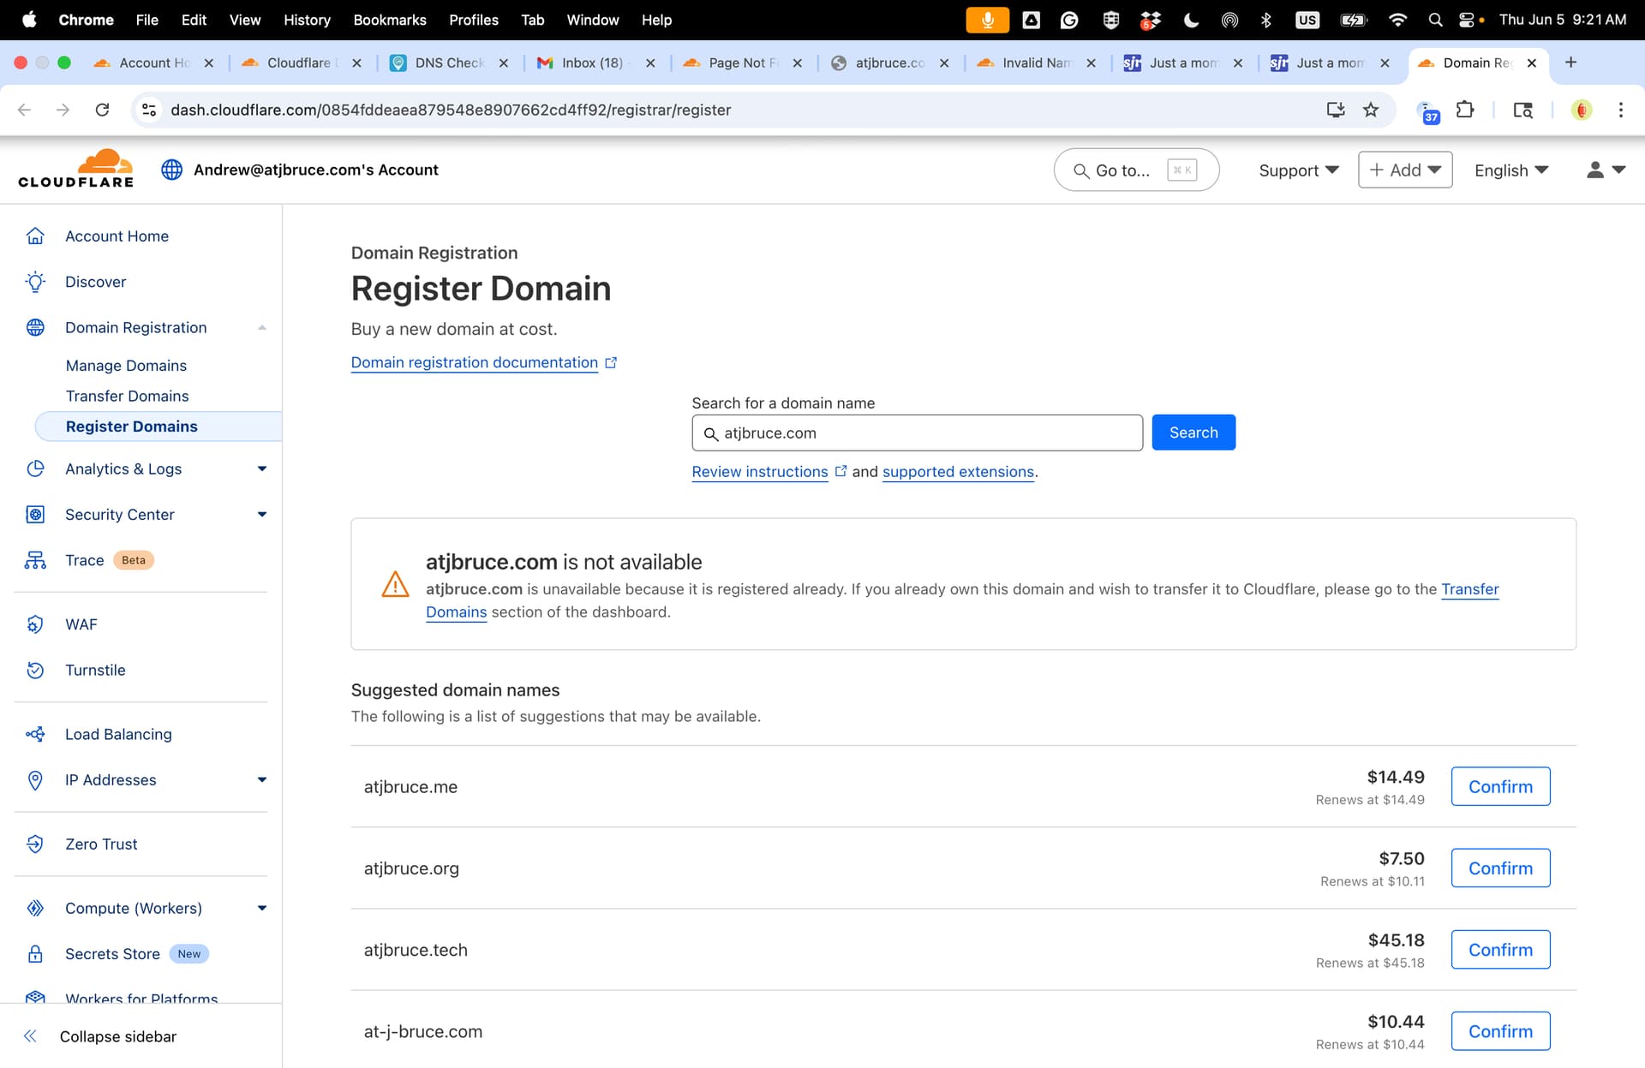Switch to the DNS Check browser tab
Image resolution: width=1645 pixels, height=1068 pixels.
449,63
